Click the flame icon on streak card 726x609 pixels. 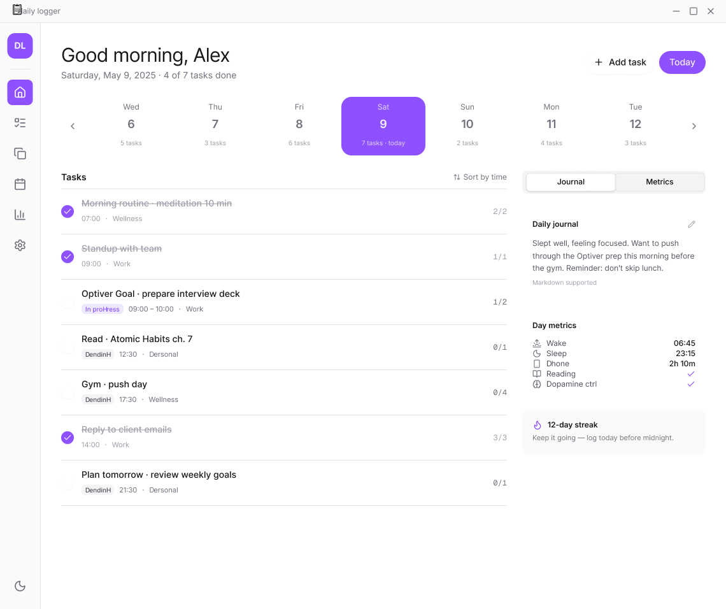point(537,425)
